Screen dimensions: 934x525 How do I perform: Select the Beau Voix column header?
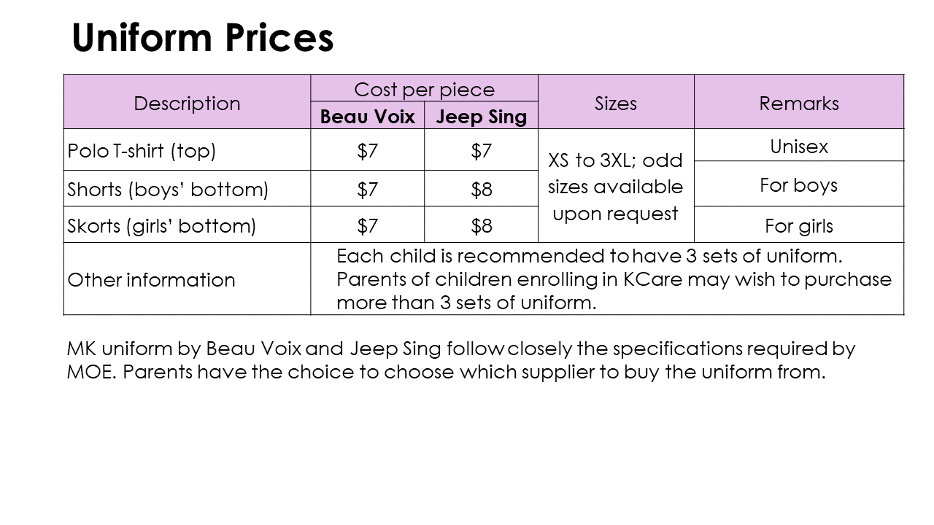coord(368,116)
